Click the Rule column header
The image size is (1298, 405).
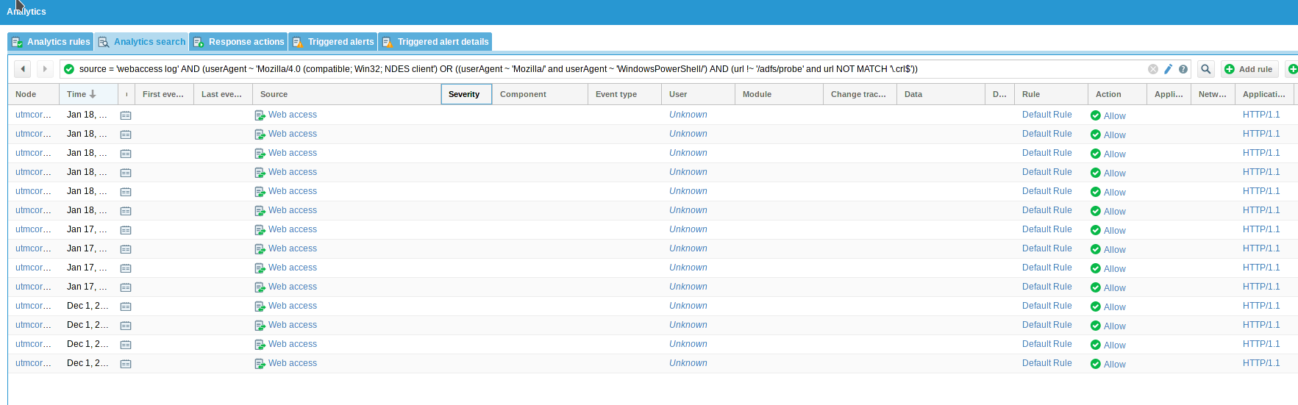click(1051, 94)
